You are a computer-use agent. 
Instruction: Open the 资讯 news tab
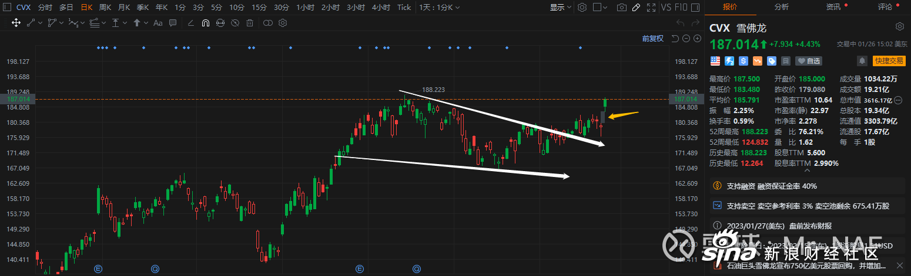tap(833, 7)
